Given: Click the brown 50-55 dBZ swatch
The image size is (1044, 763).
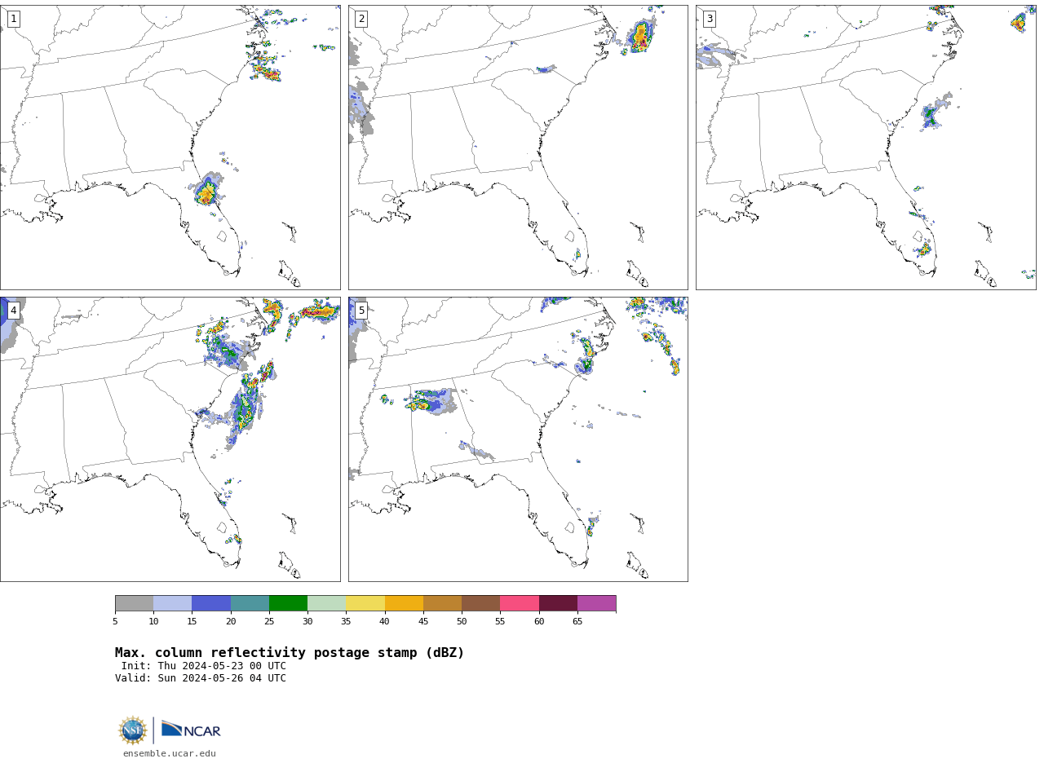Looking at the screenshot, I should (x=480, y=603).
